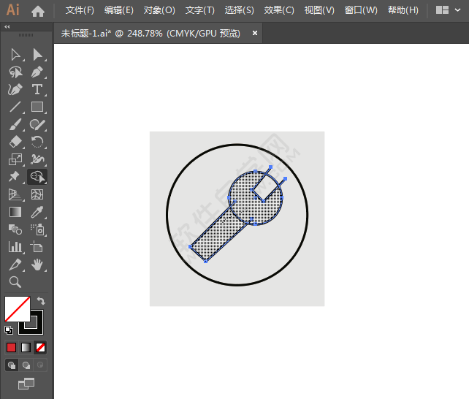Select the Pen tool

pyautogui.click(x=37, y=72)
